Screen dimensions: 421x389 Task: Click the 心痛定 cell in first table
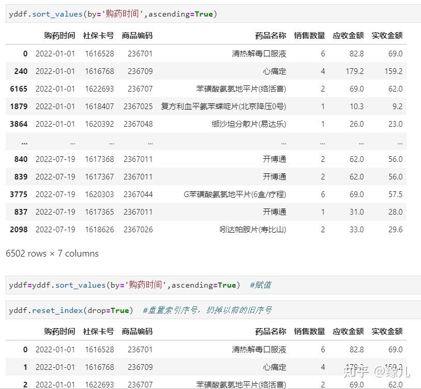point(275,71)
